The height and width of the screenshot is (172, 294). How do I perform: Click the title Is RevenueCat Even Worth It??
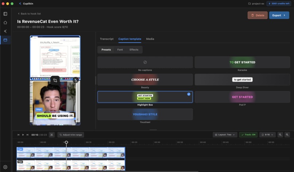(48, 21)
